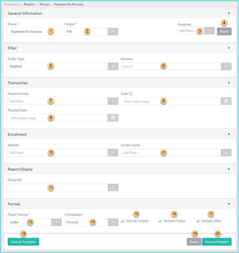Toggle the Include Footer checkbox

point(160,221)
